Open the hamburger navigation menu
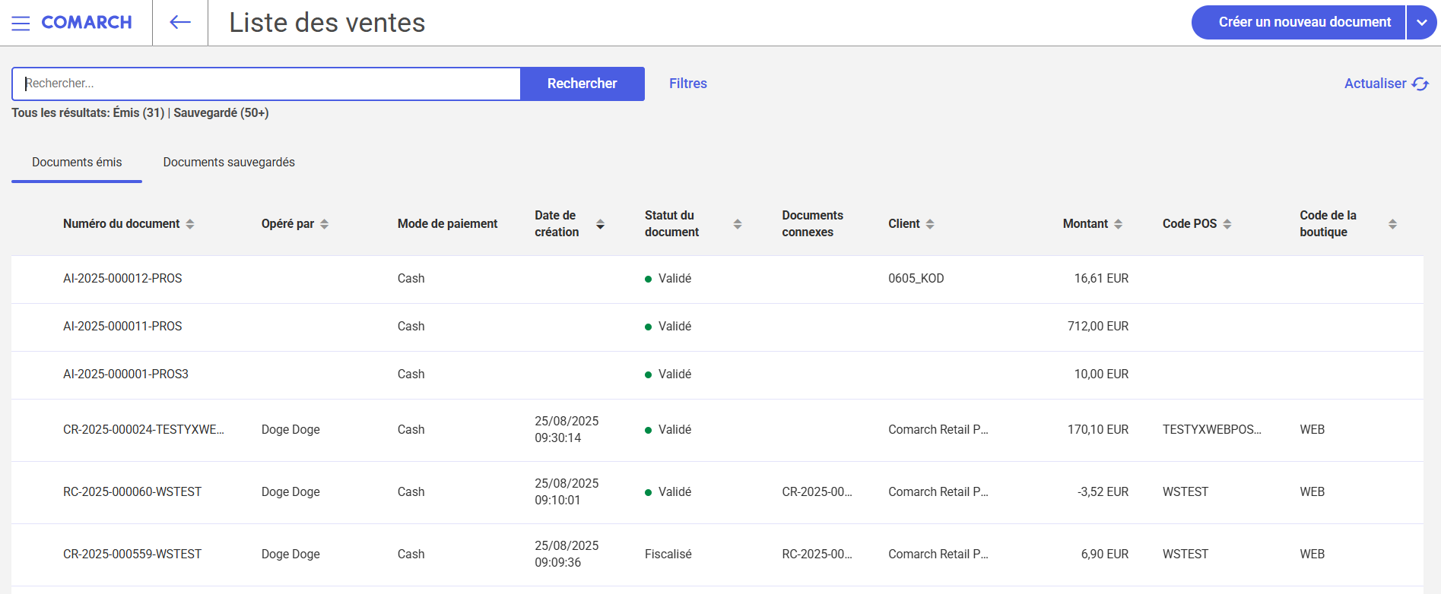Screen dimensions: 1441x594 click(x=21, y=23)
